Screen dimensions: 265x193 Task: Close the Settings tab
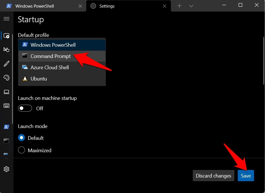tap(164, 6)
